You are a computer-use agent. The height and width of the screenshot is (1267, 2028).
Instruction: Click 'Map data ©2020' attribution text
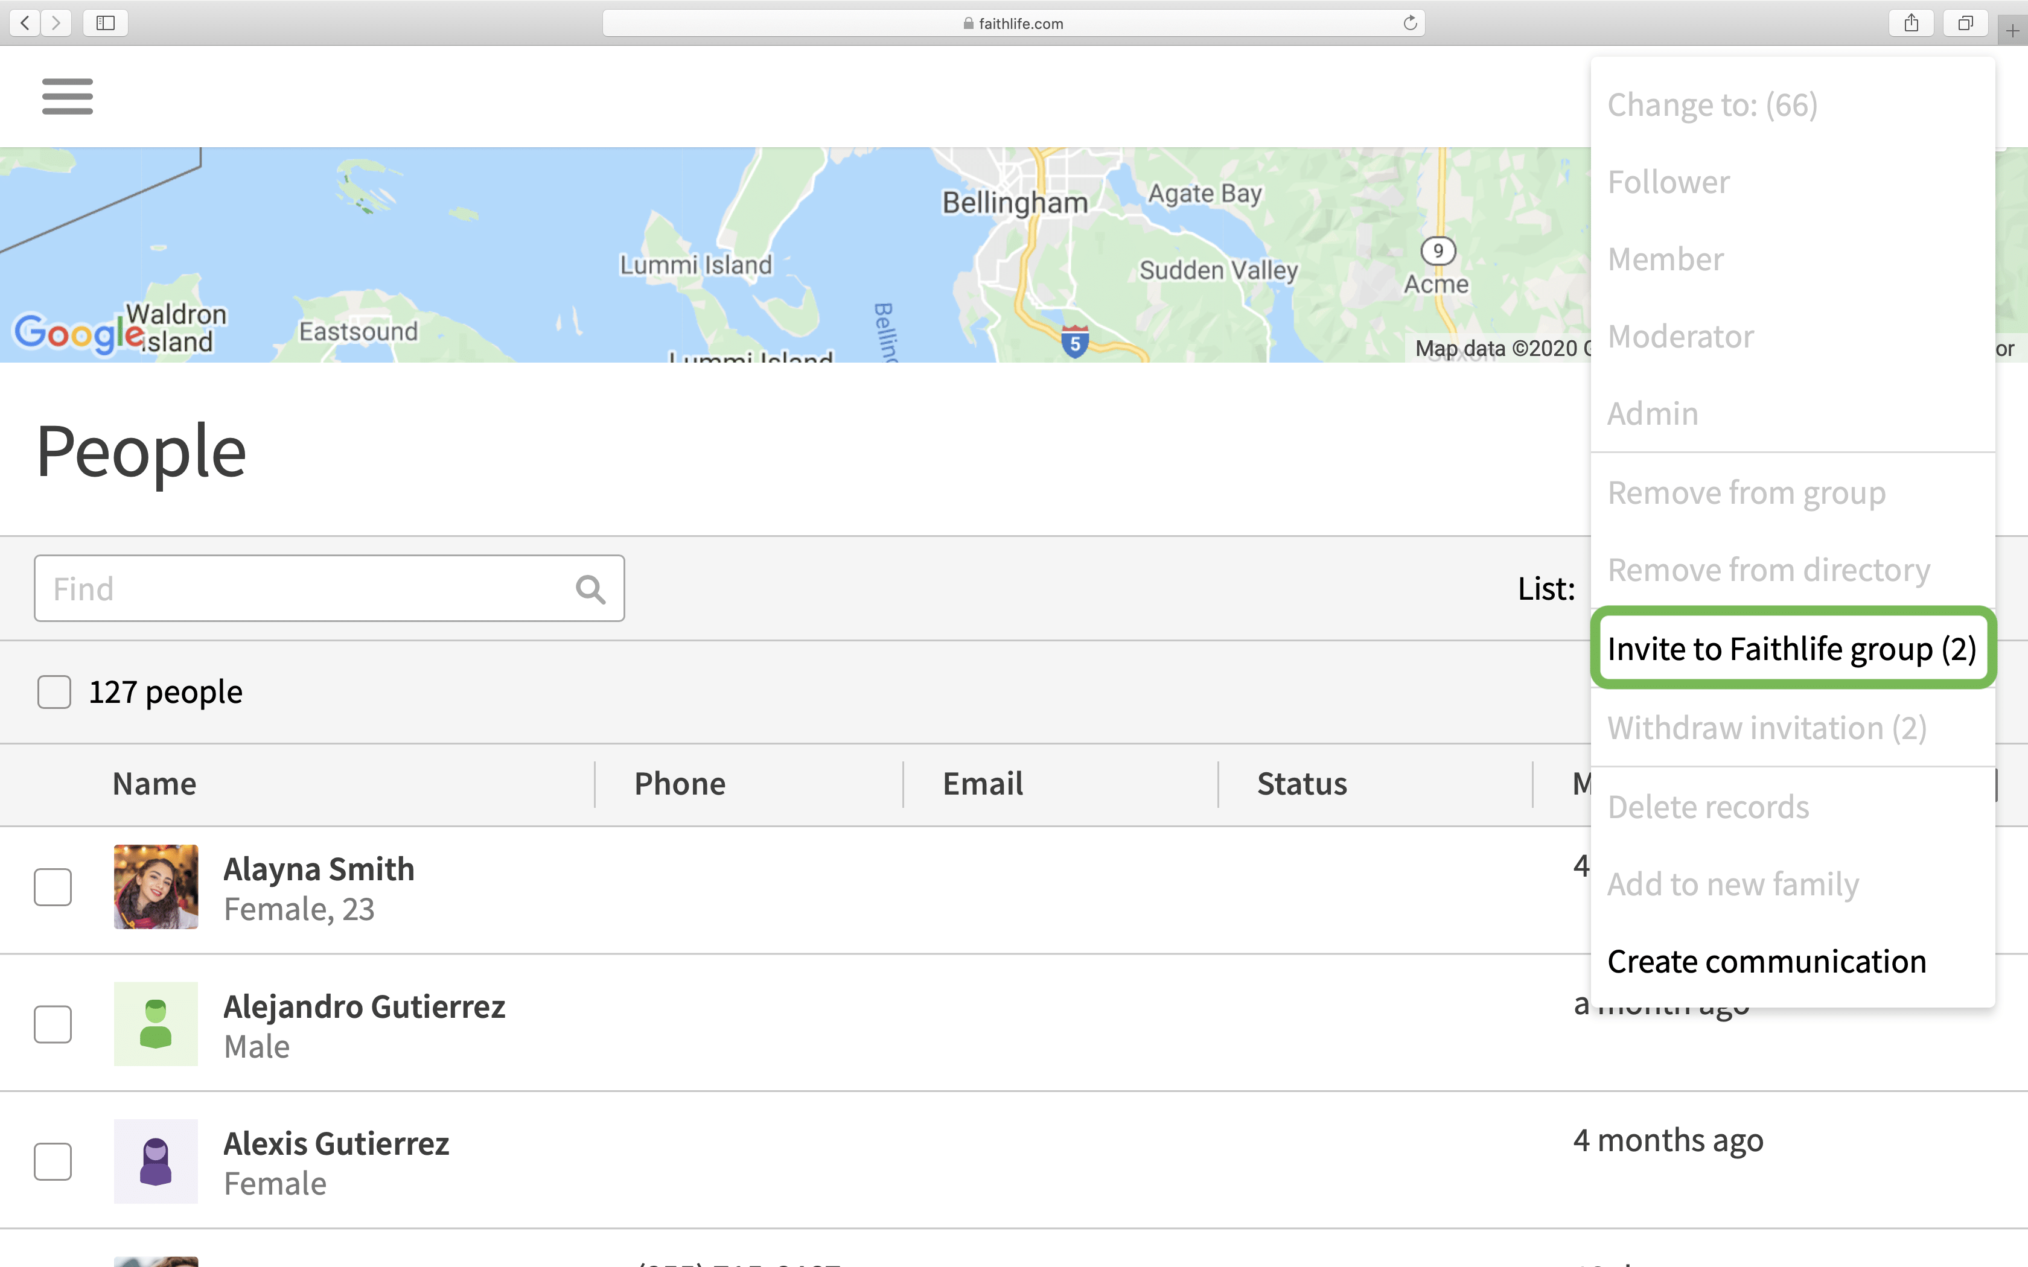coord(1497,349)
